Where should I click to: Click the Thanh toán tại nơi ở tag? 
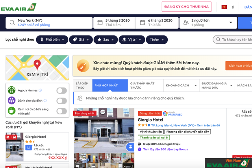tap(154, 138)
